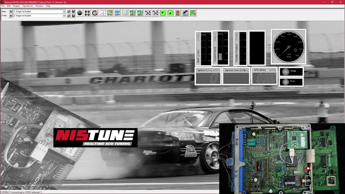Select the EMU1 emulator icon
345x194 pixels.
[x=132, y=13]
